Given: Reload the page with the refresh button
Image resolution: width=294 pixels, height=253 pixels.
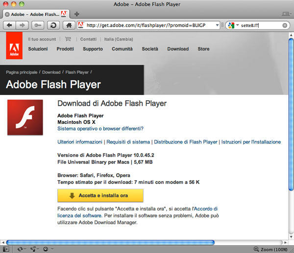Looking at the screenshot, I should pyautogui.click(x=53, y=25).
